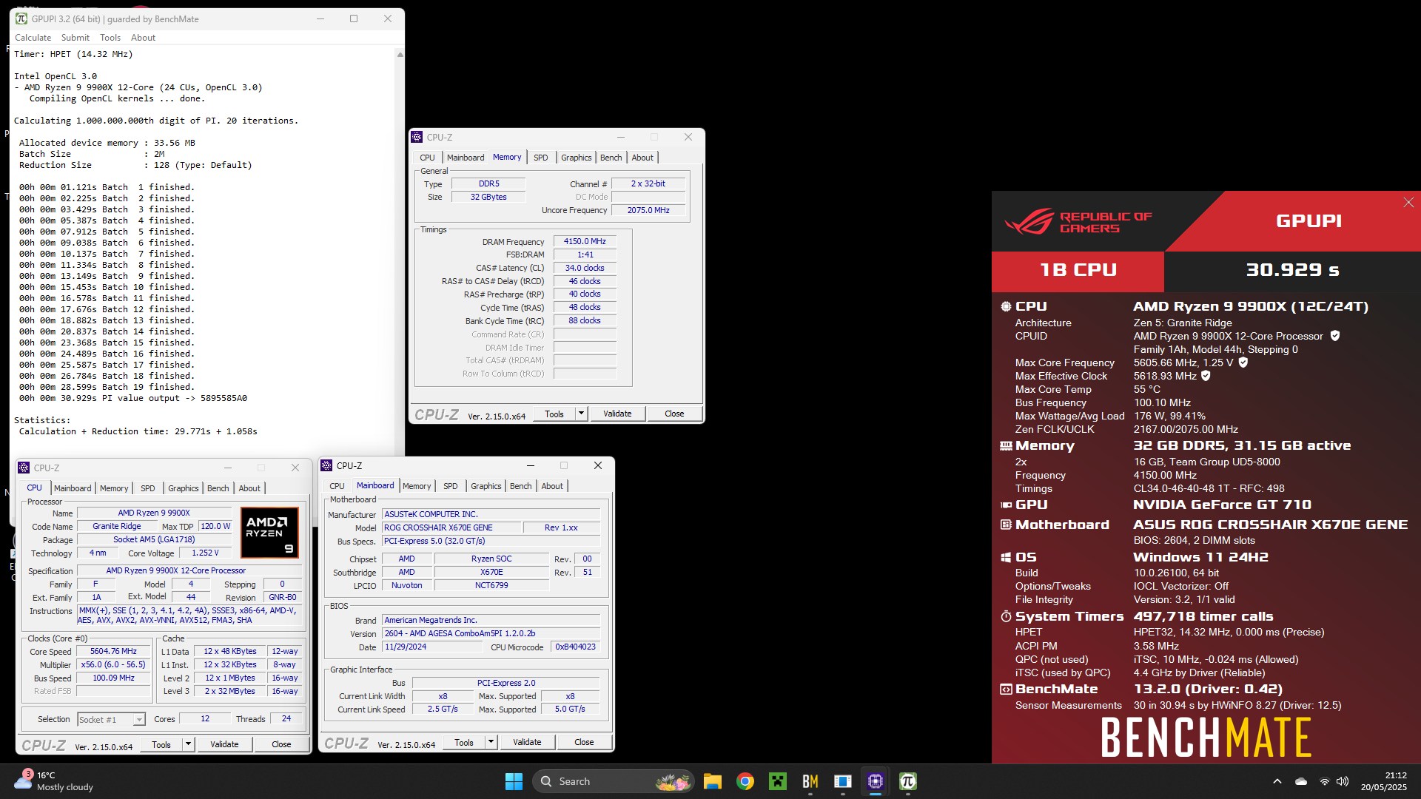Open About tab in Memory CPU-Z window
Screen dimensions: 1421x799
pos(642,158)
